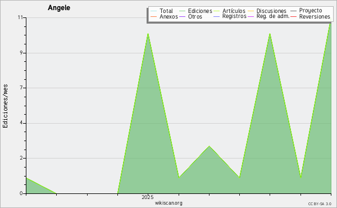Click the red Reversiones legend line swatch
The height and width of the screenshot is (208, 337).
pyautogui.click(x=293, y=16)
